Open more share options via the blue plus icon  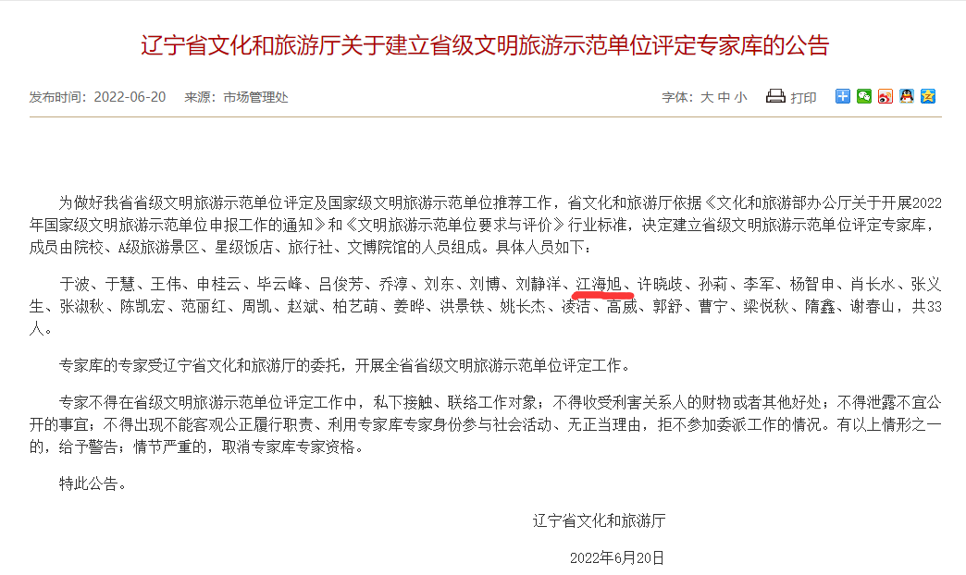[x=843, y=96]
